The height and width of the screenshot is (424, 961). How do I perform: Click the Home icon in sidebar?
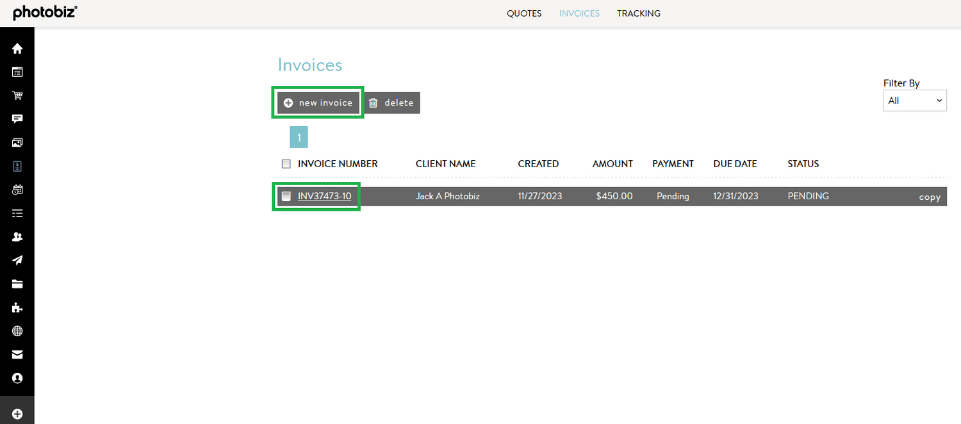coord(17,49)
